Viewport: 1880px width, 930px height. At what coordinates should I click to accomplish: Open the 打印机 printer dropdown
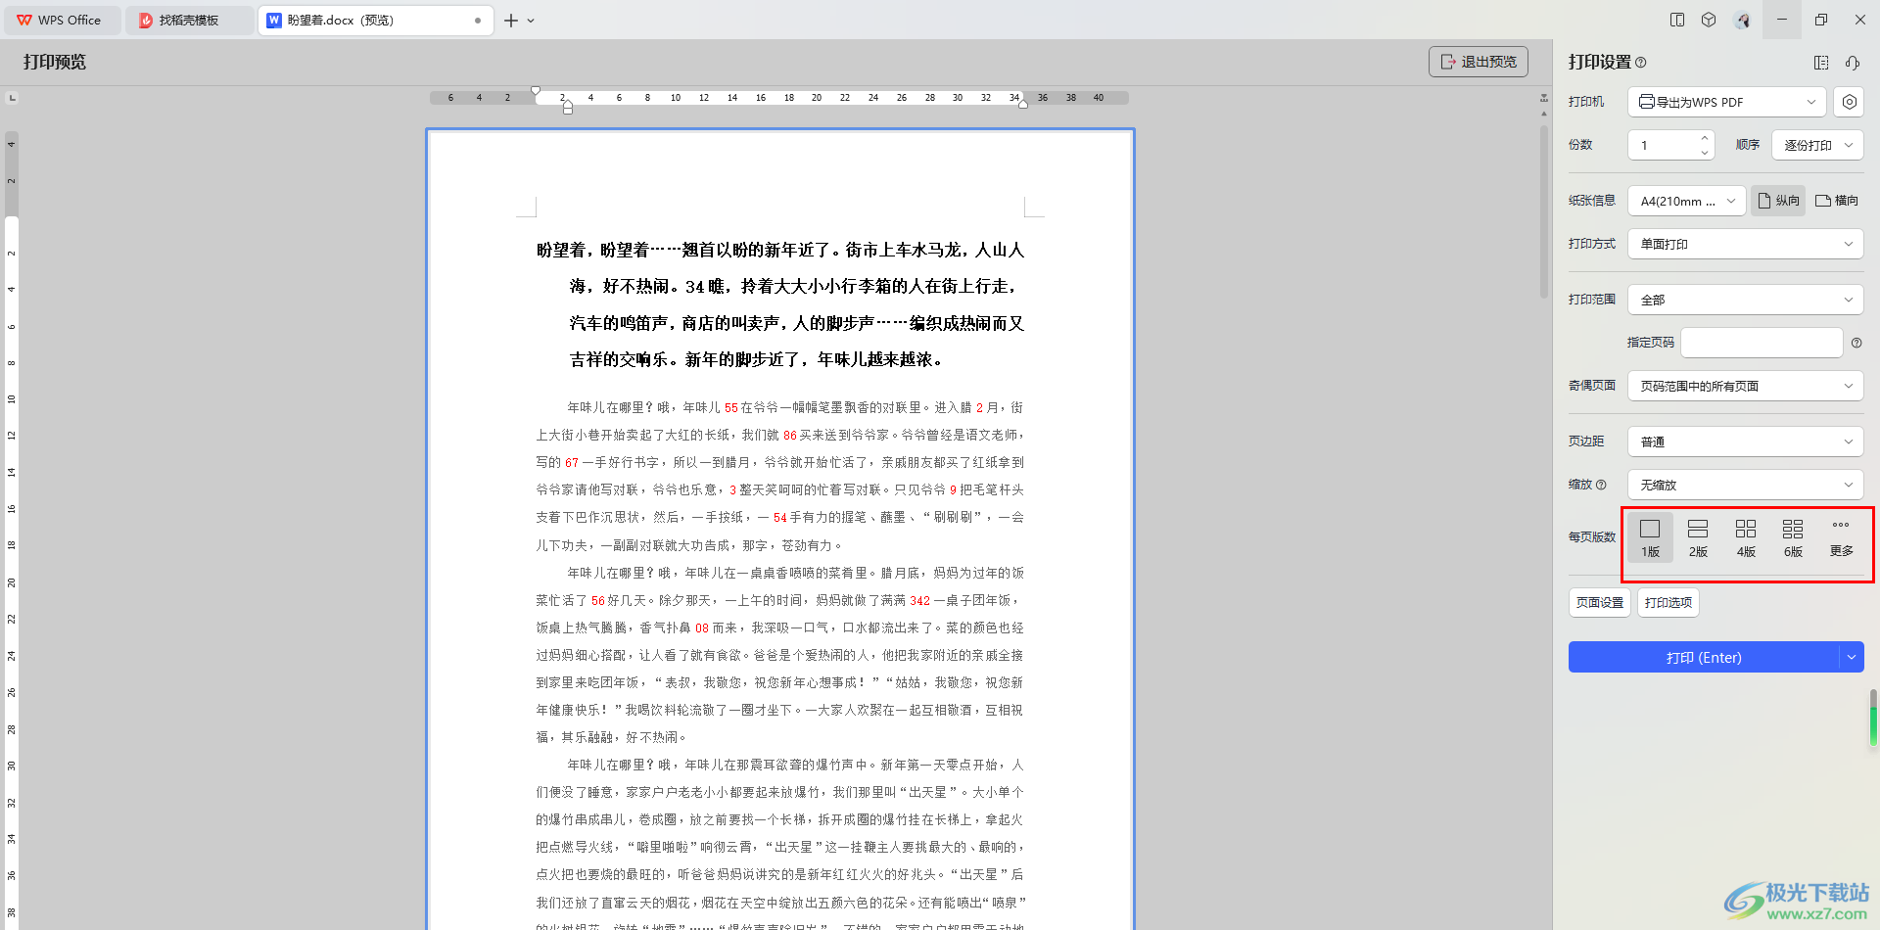(1727, 102)
